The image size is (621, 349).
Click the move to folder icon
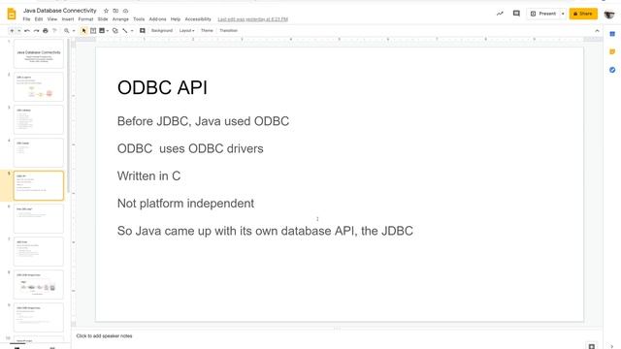(x=115, y=11)
